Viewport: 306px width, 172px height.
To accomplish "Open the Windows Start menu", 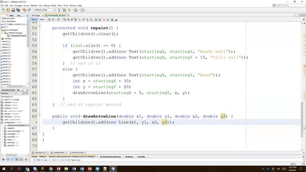I will [4, 169].
